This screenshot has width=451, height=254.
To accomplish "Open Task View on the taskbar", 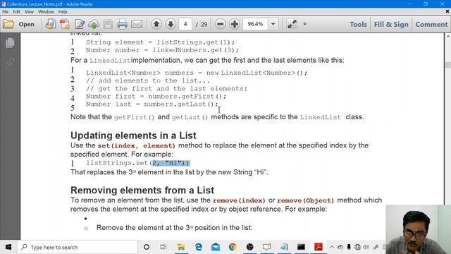I will pyautogui.click(x=163, y=247).
